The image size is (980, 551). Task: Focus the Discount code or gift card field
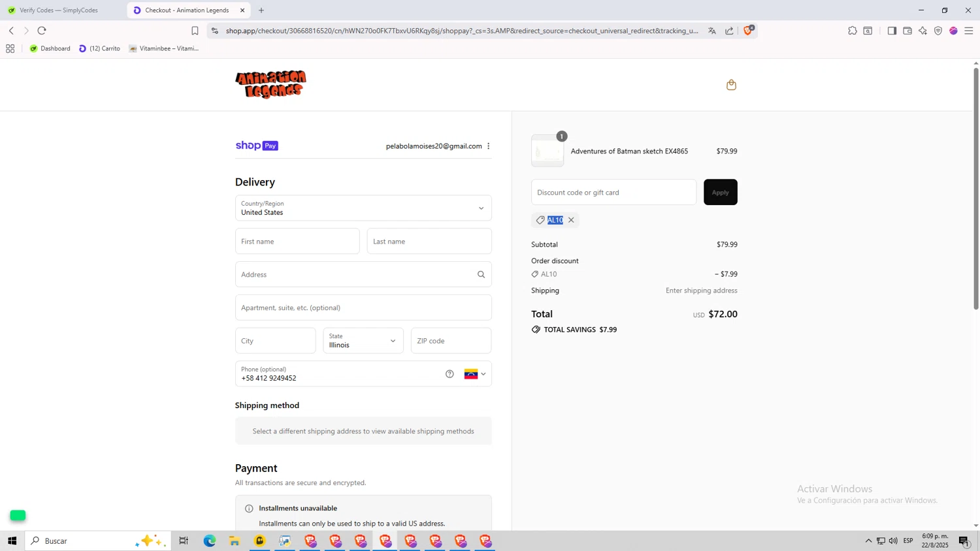tap(613, 192)
